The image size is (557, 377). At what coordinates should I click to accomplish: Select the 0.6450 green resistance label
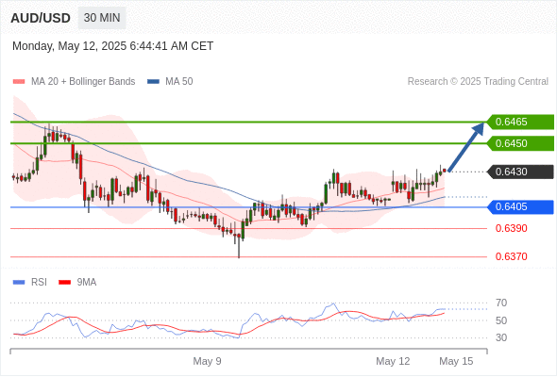coord(520,143)
